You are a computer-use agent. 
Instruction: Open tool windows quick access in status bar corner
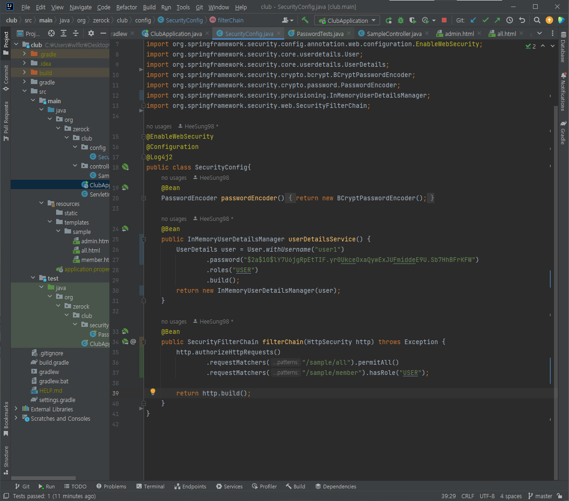pos(6,496)
